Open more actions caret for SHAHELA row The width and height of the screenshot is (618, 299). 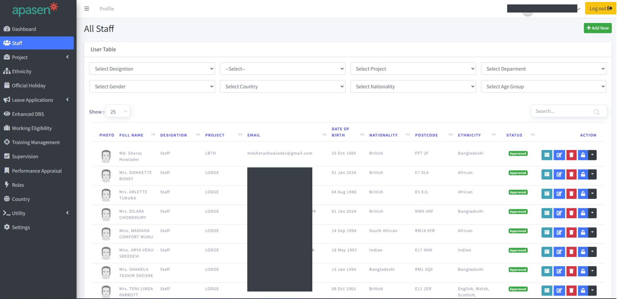click(x=592, y=271)
